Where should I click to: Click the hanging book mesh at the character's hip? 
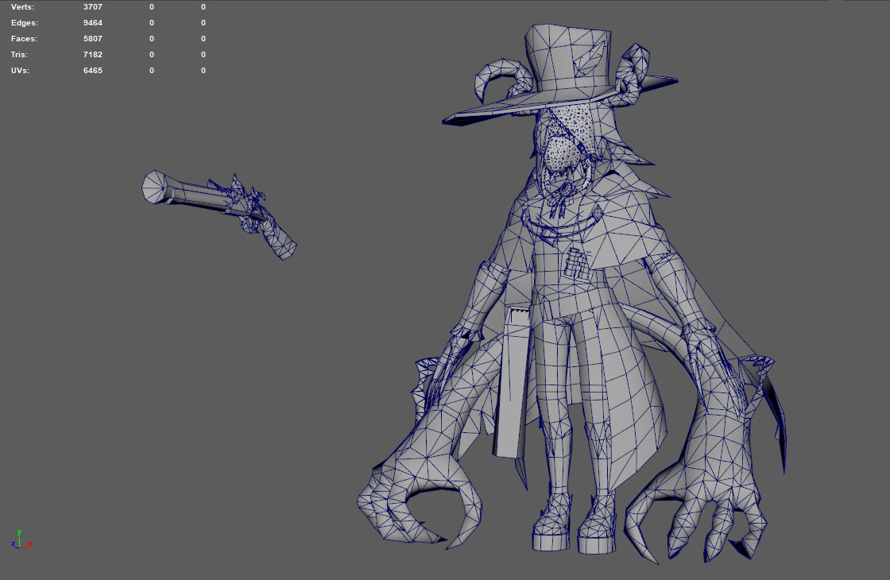point(511,381)
